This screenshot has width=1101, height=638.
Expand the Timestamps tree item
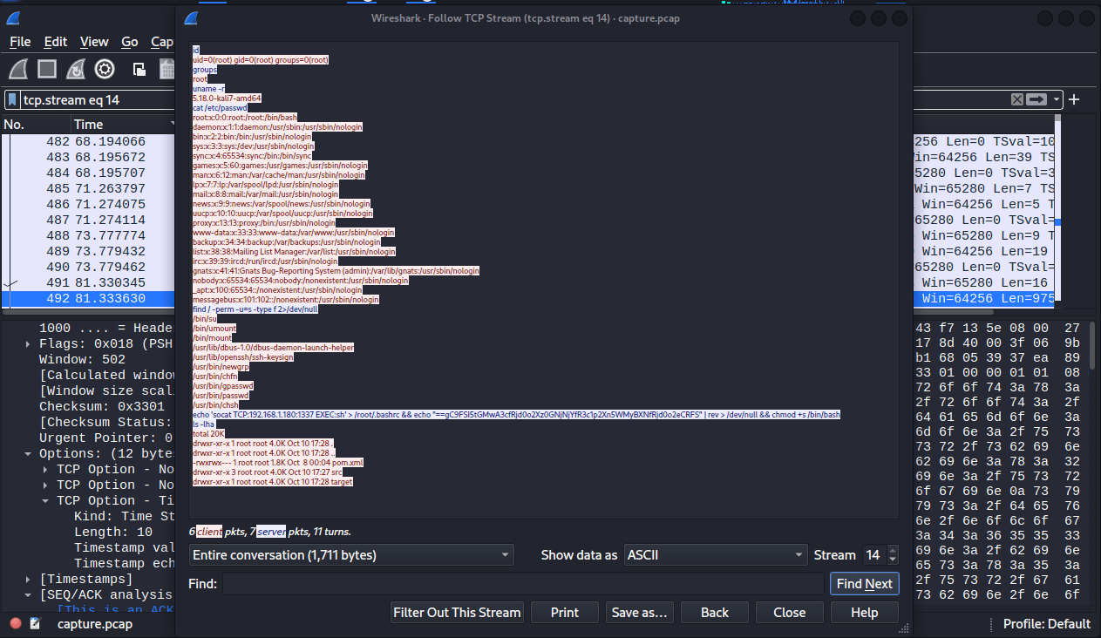[31, 580]
